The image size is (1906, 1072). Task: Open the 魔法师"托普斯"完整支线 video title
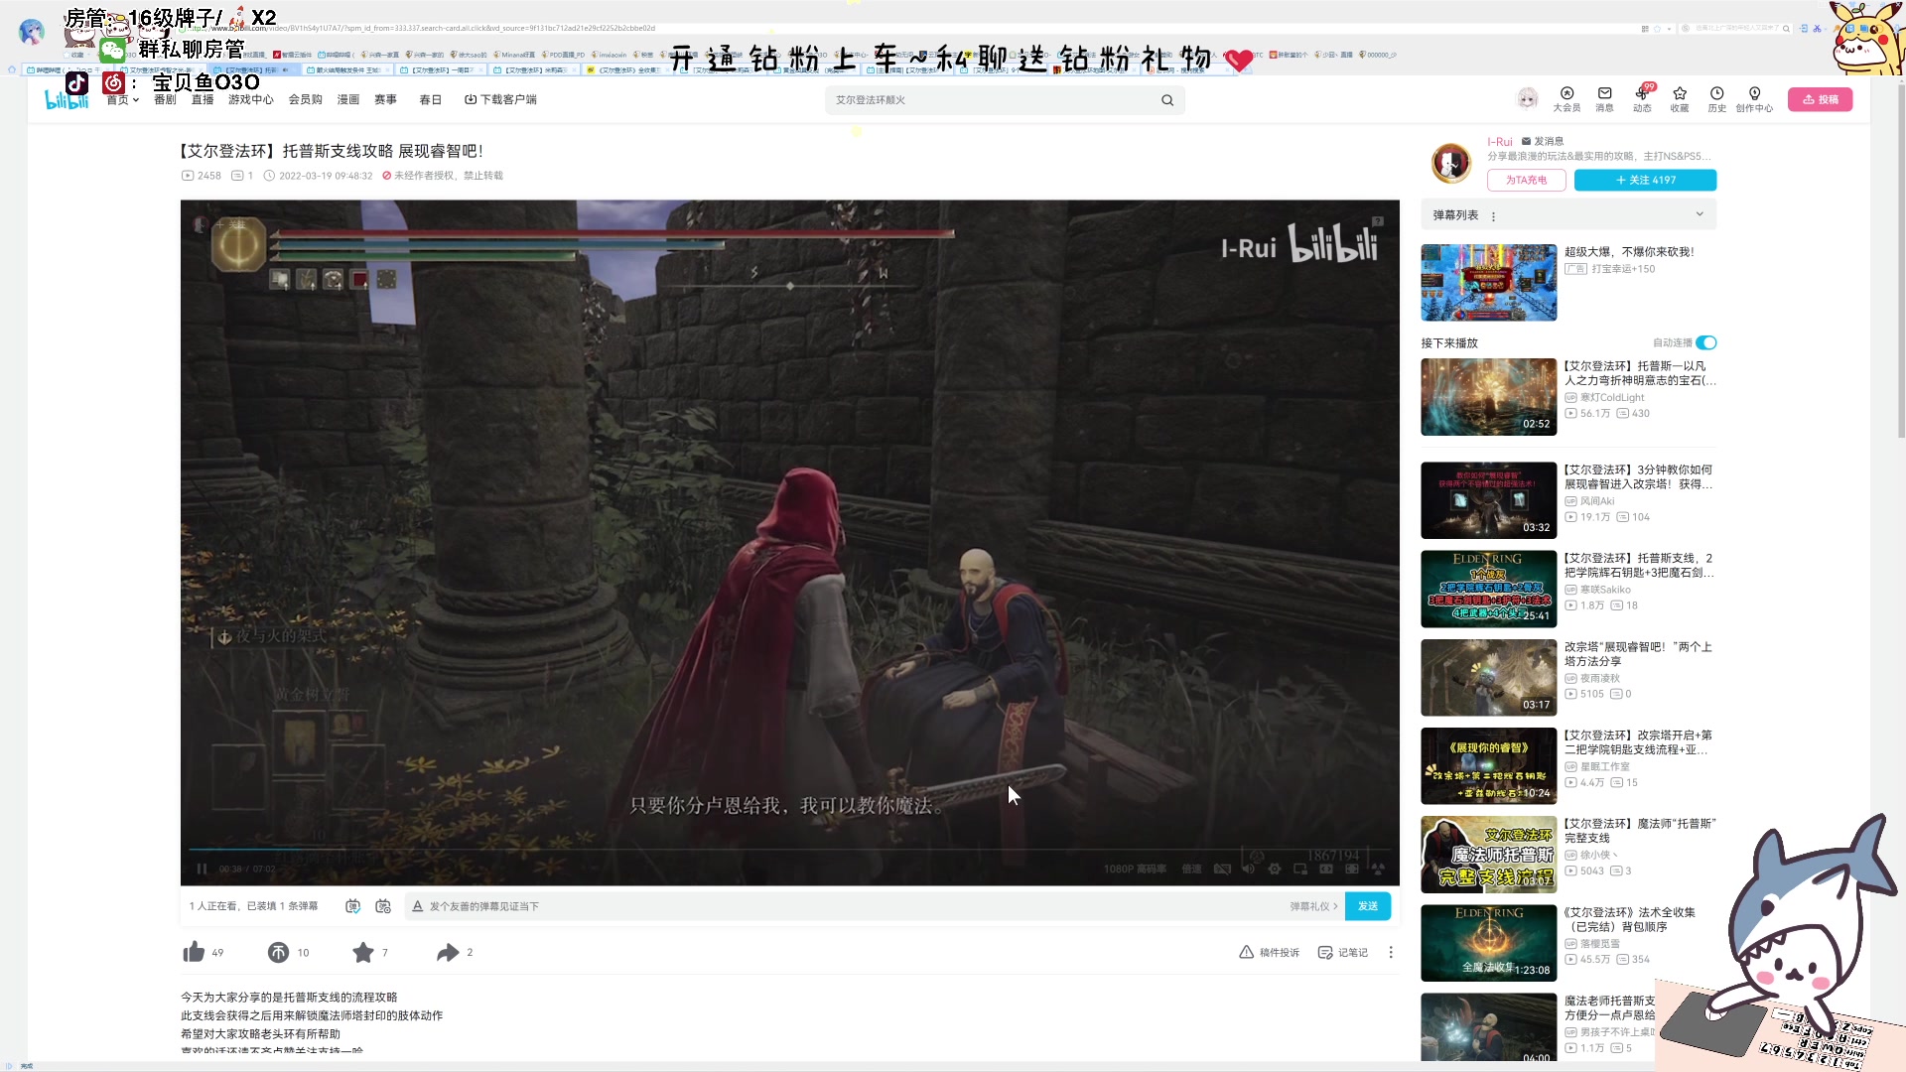pyautogui.click(x=1640, y=831)
